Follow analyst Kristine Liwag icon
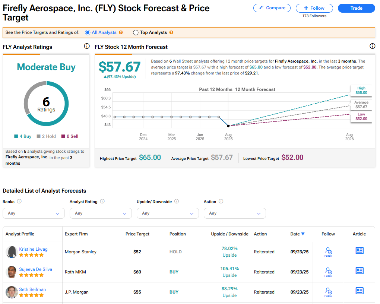The height and width of the screenshot is (304, 380). point(328,251)
